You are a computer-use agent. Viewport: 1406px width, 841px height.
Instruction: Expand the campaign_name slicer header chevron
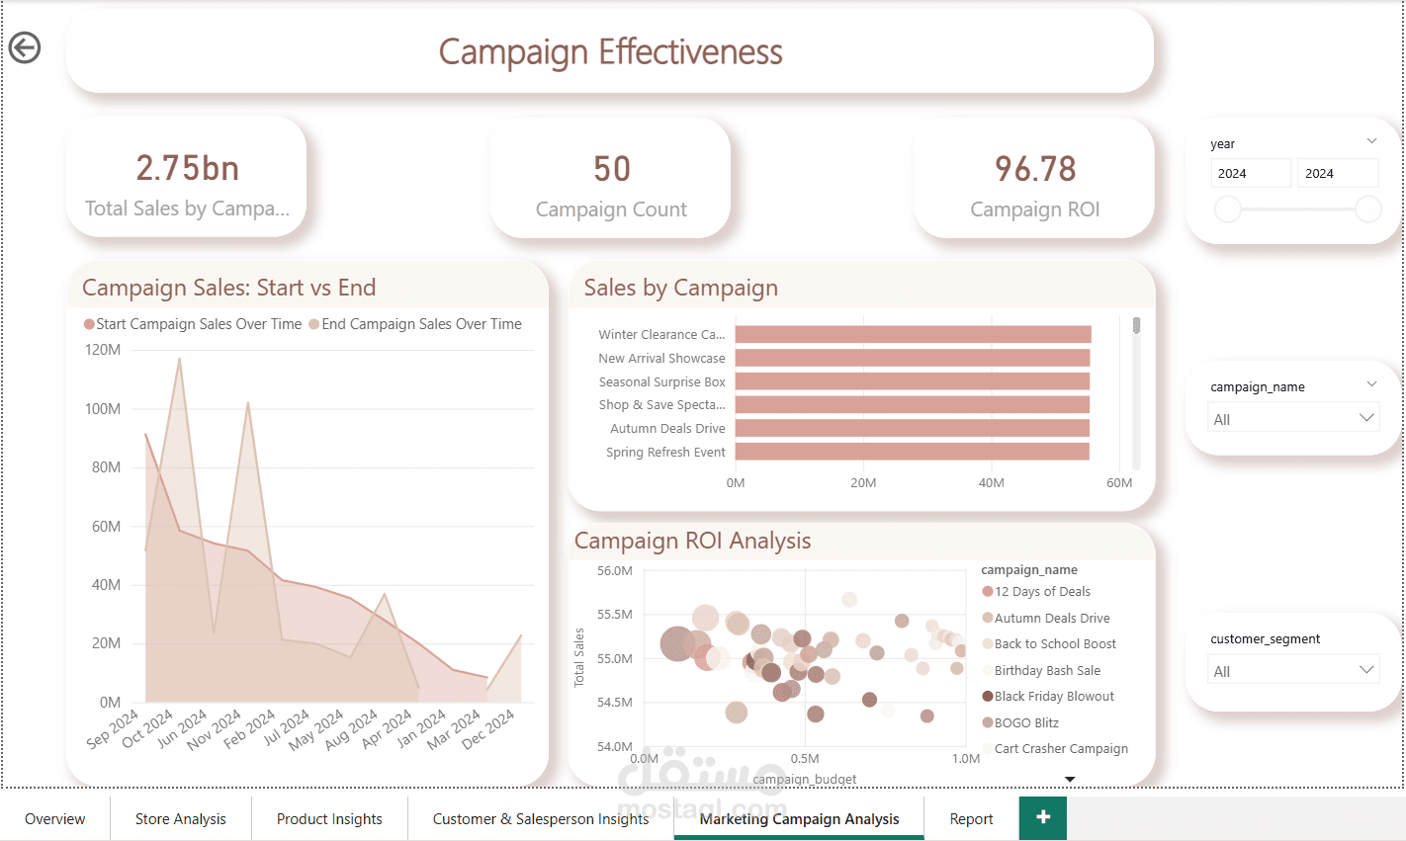[1371, 384]
